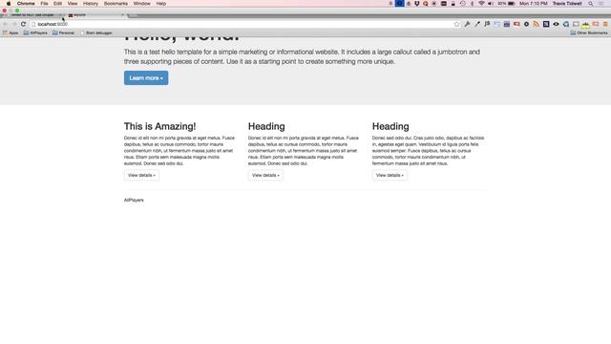Open the AllPlayers bookmarks folder
611x344 pixels.
(x=35, y=33)
